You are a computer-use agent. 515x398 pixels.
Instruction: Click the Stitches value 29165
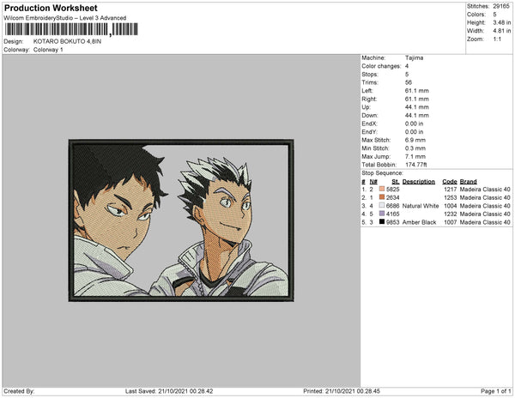click(x=501, y=6)
